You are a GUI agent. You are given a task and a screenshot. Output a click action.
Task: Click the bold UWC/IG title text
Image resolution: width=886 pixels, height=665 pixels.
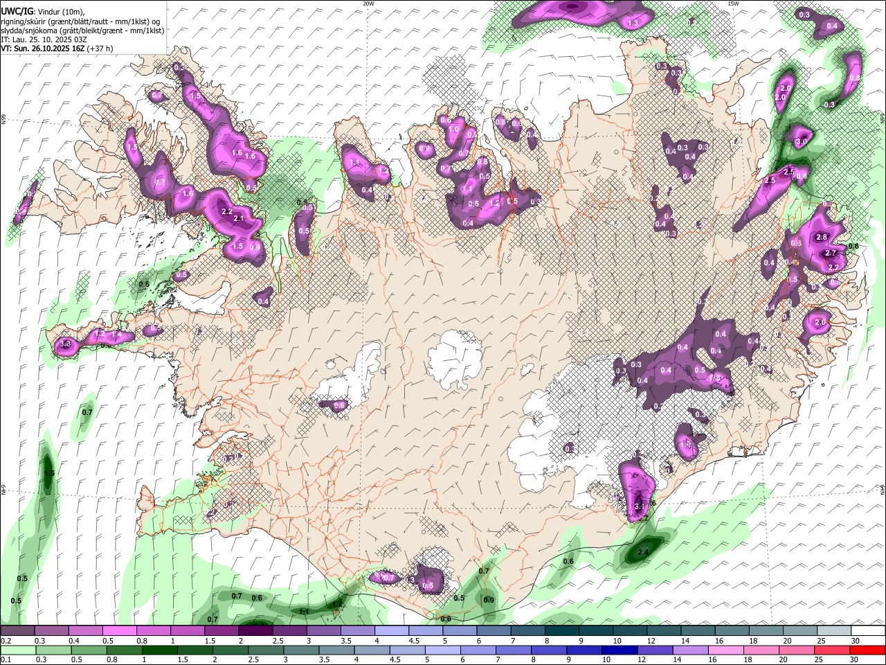click(x=17, y=12)
